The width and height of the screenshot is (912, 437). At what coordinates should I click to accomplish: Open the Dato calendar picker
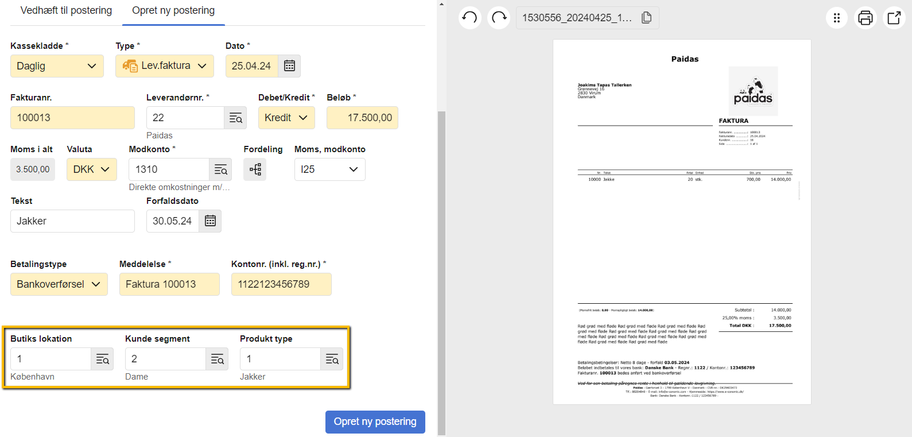click(x=289, y=66)
